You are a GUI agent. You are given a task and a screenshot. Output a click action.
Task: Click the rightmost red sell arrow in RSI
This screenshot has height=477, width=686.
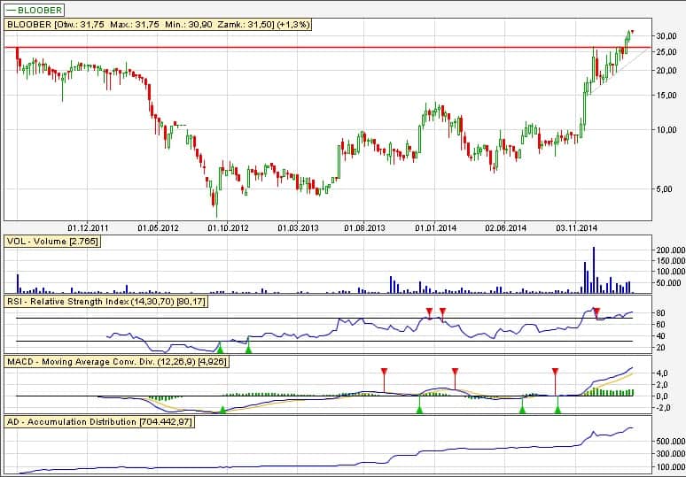596,312
